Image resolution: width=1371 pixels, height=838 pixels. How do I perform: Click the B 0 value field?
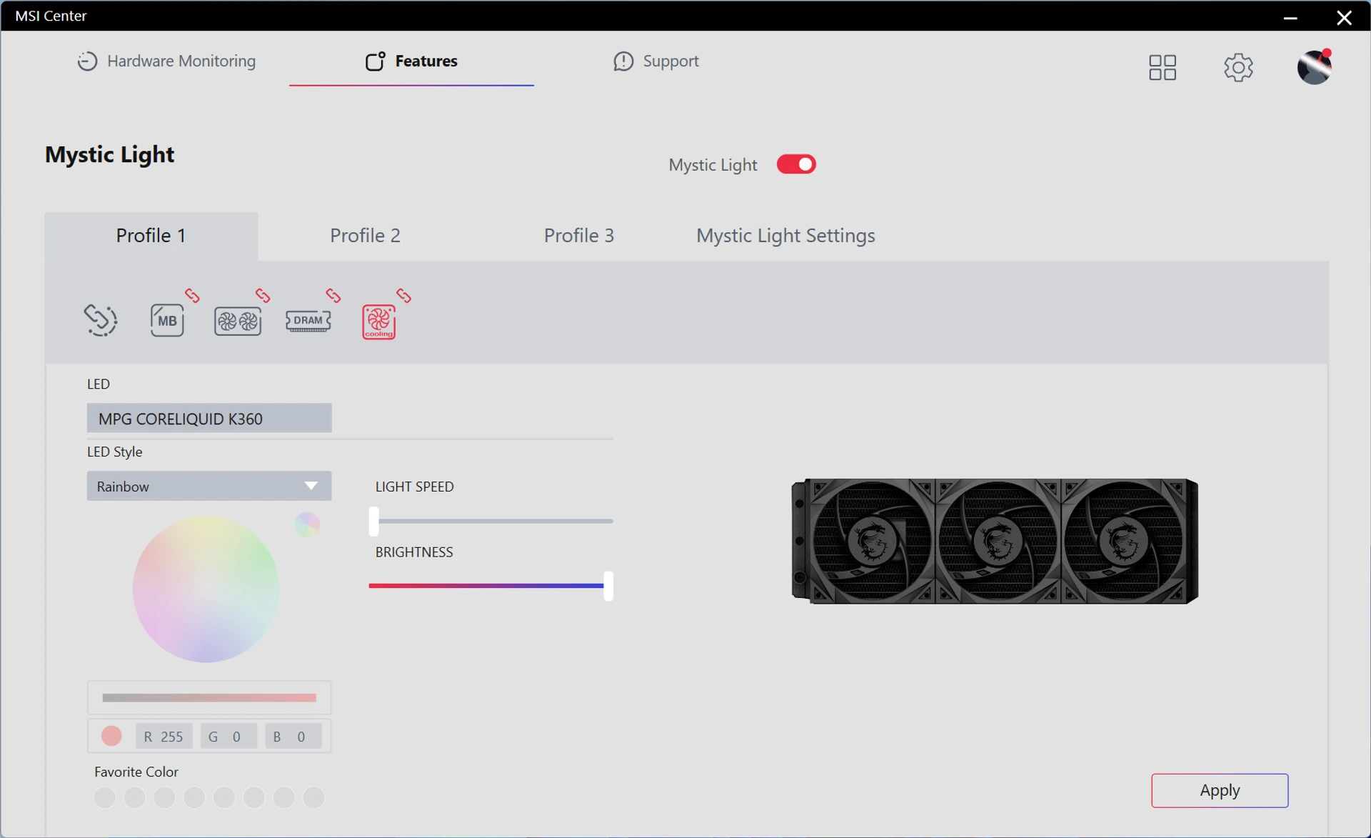(293, 736)
